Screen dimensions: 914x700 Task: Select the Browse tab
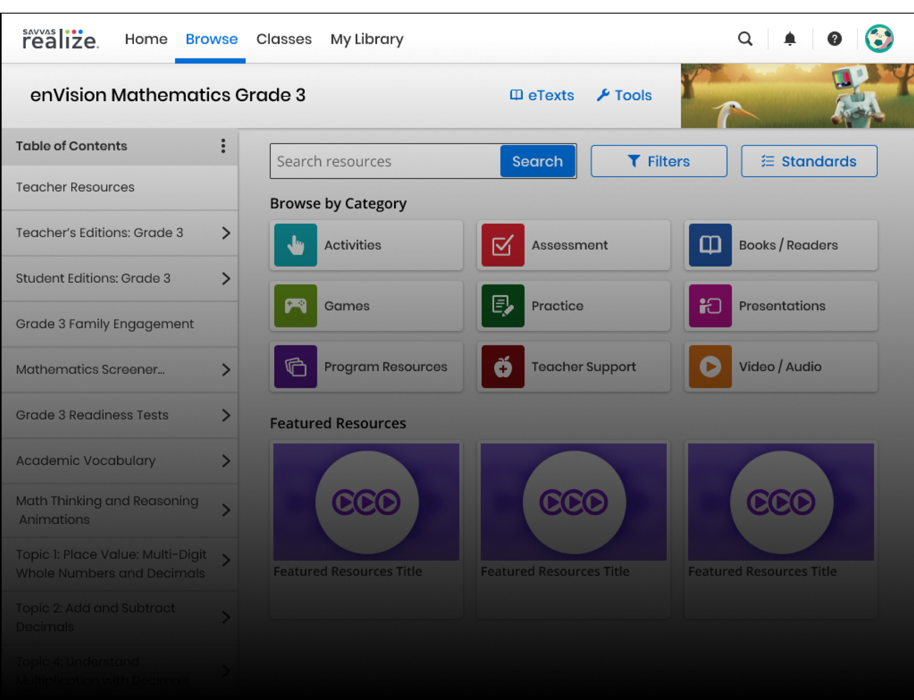[x=211, y=39]
